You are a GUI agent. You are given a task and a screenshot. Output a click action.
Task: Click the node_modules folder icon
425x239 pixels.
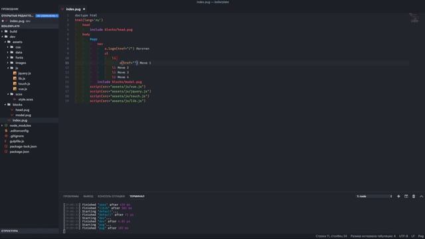[x=6, y=125]
